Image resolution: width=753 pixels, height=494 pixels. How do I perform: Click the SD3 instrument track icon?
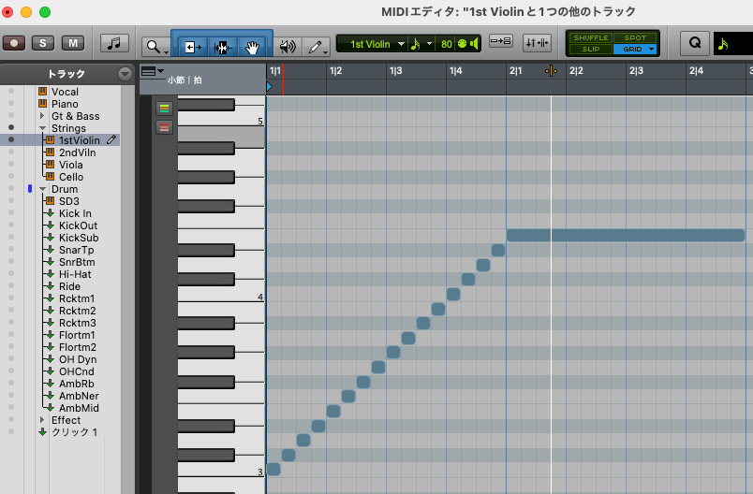50,201
